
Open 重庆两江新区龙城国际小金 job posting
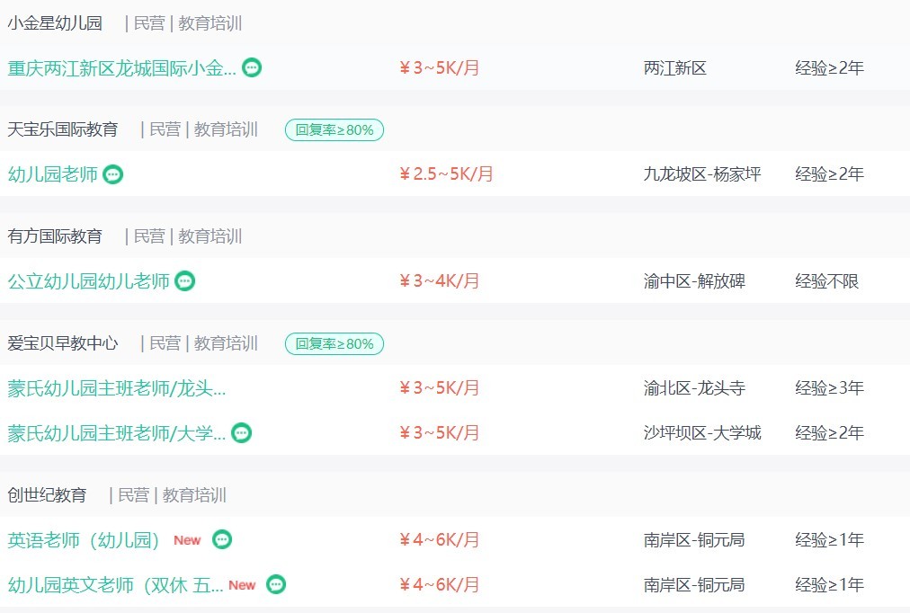coord(122,68)
